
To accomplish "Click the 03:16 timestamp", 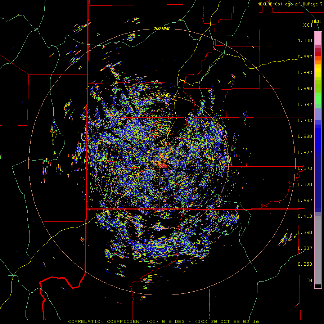I will click(x=251, y=321).
